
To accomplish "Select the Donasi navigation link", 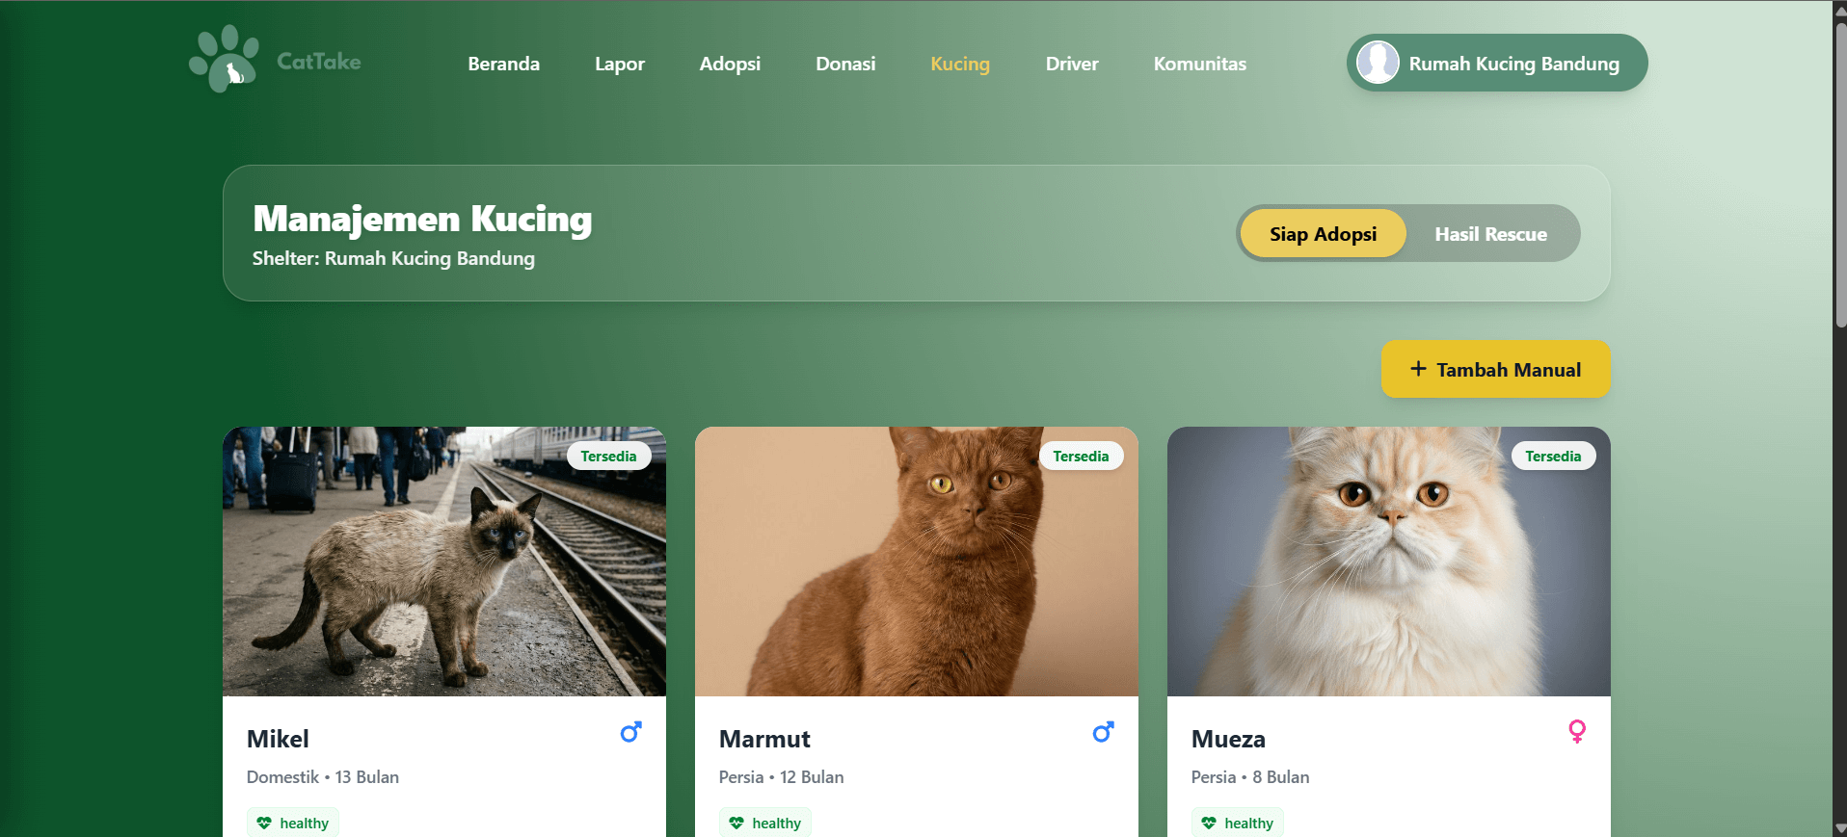I will [845, 64].
